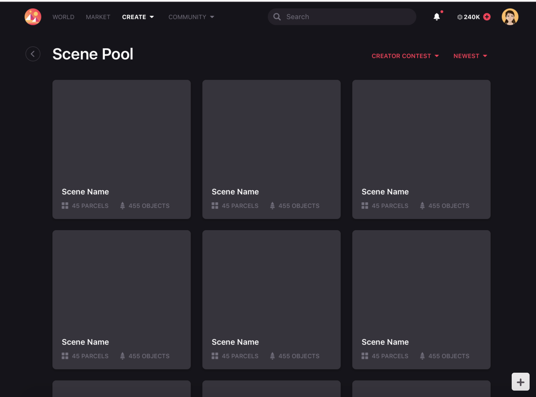This screenshot has width=536, height=397.
Task: Click the Decentraland logo icon
Action: click(x=33, y=17)
